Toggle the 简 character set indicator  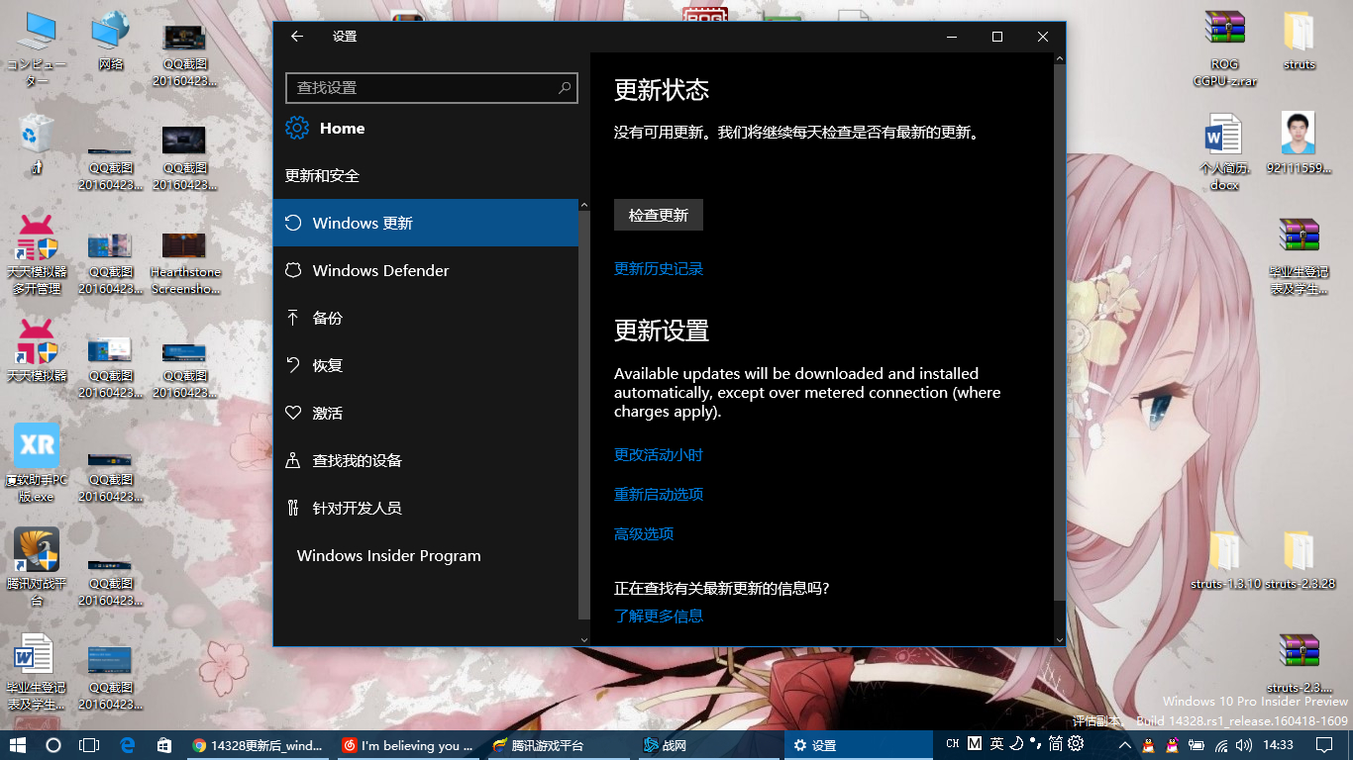[x=1056, y=744]
